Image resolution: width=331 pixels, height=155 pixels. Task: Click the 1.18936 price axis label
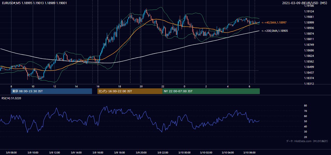pos(309,28)
